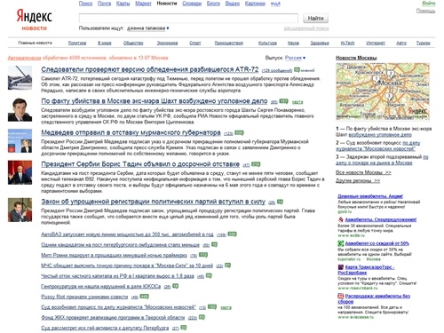Screen dimensions: 444x333
Task: Select Интернет news category
Action: click(376, 43)
